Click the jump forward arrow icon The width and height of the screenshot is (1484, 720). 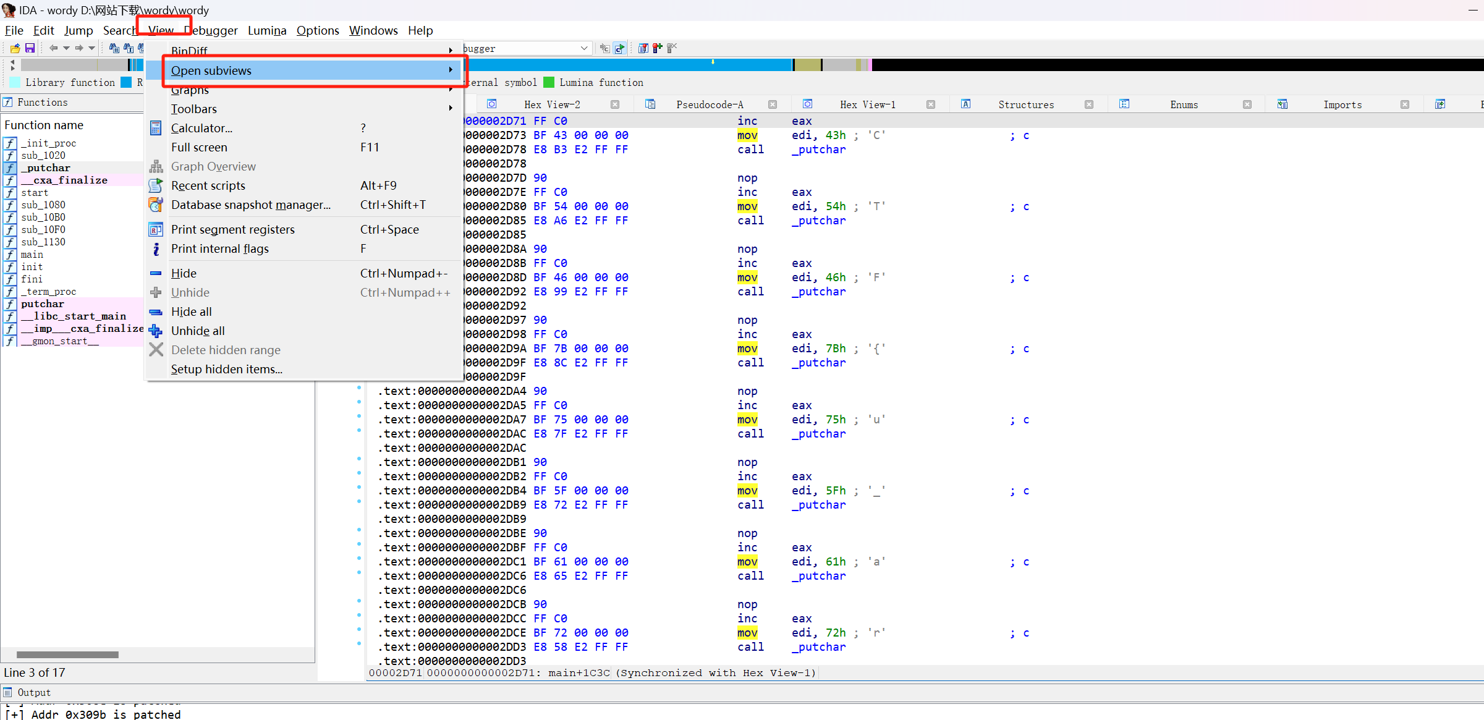79,48
